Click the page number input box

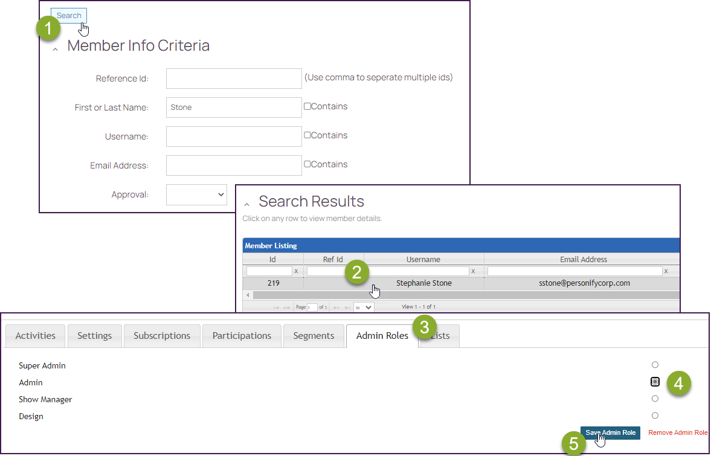(312, 307)
